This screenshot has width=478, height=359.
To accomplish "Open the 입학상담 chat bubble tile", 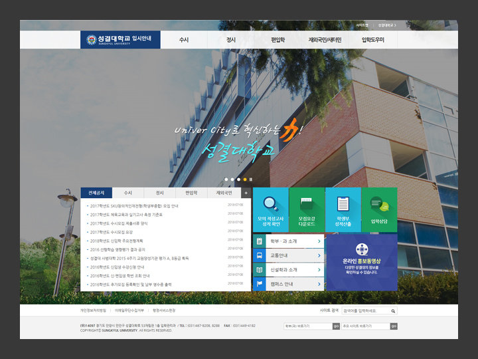I will (x=380, y=209).
